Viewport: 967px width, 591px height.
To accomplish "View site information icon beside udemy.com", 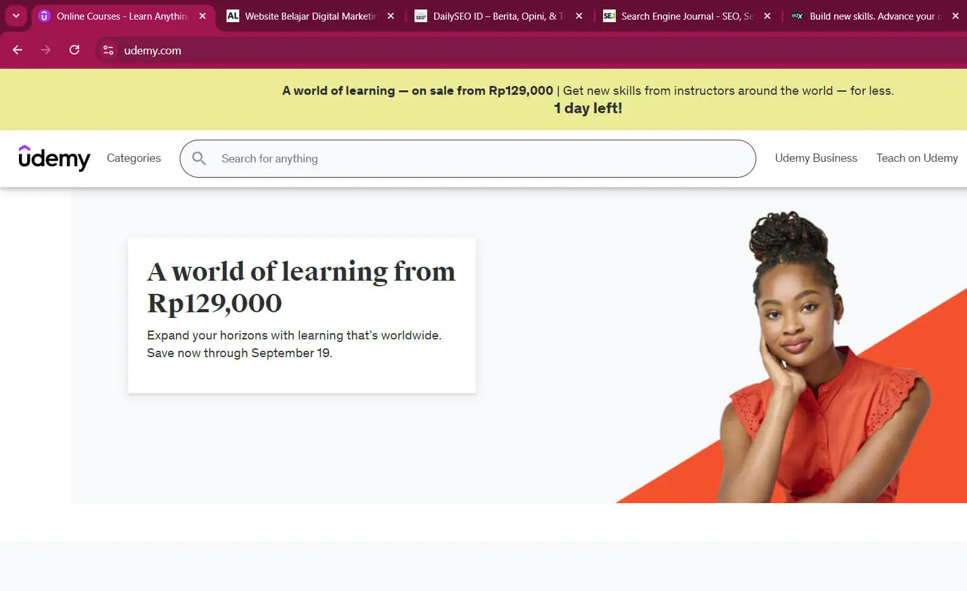I will point(108,50).
